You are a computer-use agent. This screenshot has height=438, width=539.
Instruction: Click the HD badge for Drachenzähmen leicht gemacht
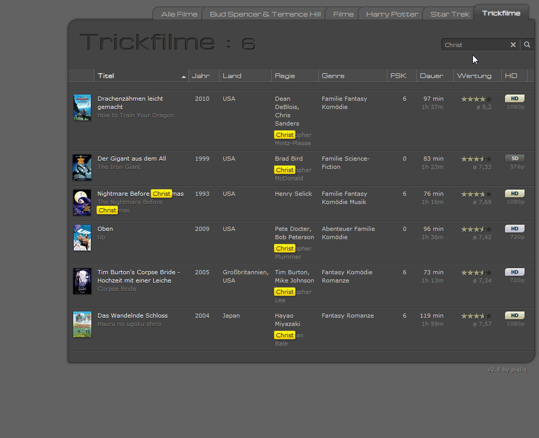point(515,99)
